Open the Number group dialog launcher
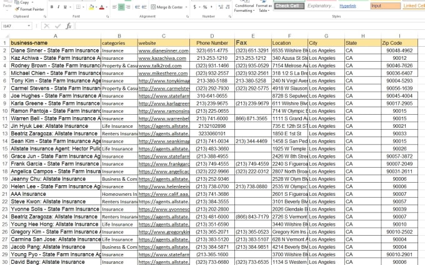Viewport: 425px width, 265px height. click(230, 16)
